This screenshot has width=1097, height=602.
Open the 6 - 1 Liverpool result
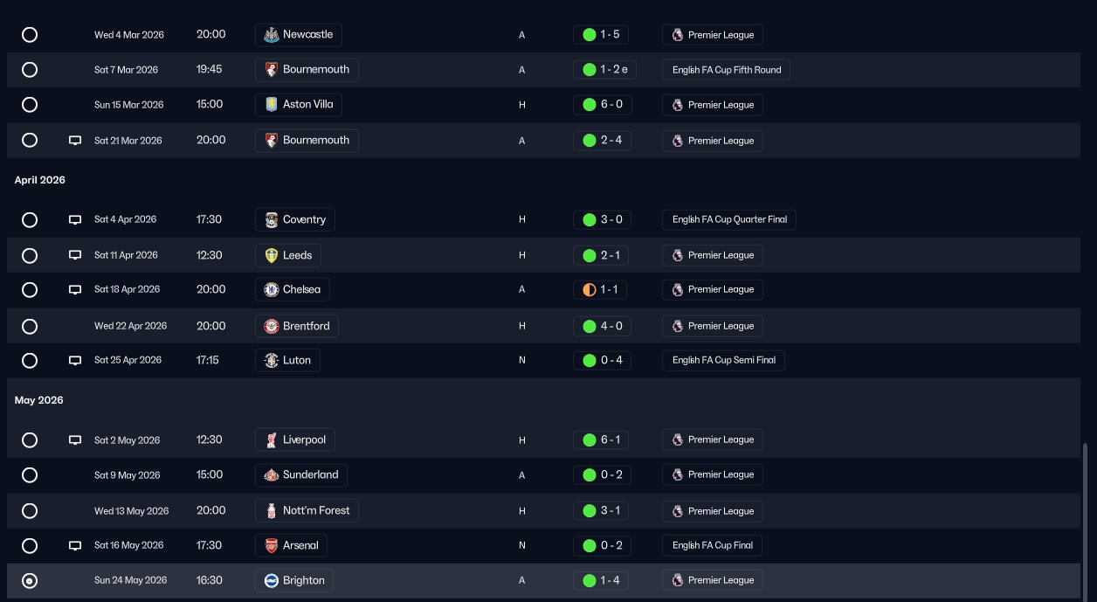click(601, 439)
